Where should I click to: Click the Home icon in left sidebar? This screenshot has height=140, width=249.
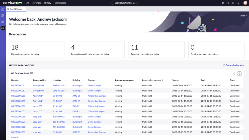3,9
